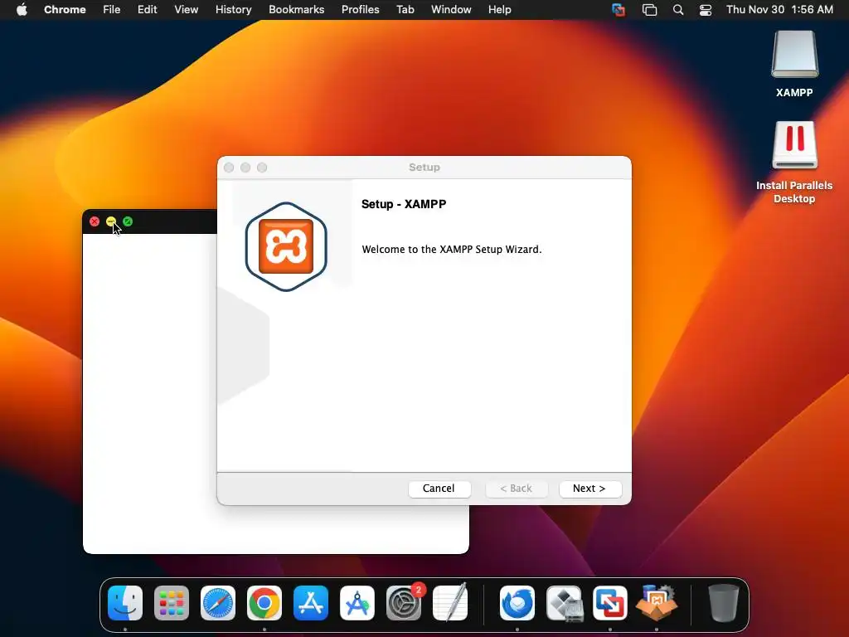Open the History menu
849x637 pixels.
coord(233,9)
